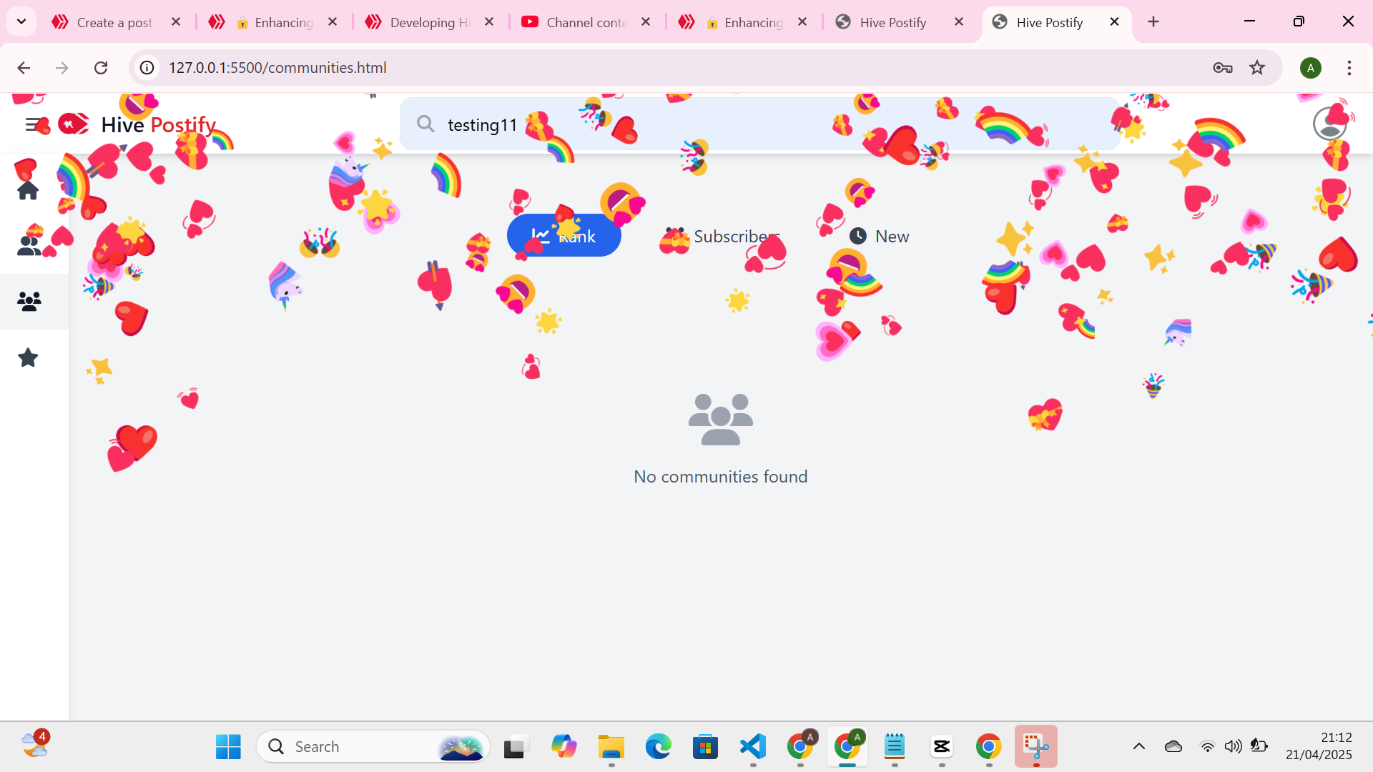Expand the tab search dropdown
Viewport: 1373px width, 772px height.
(x=21, y=21)
